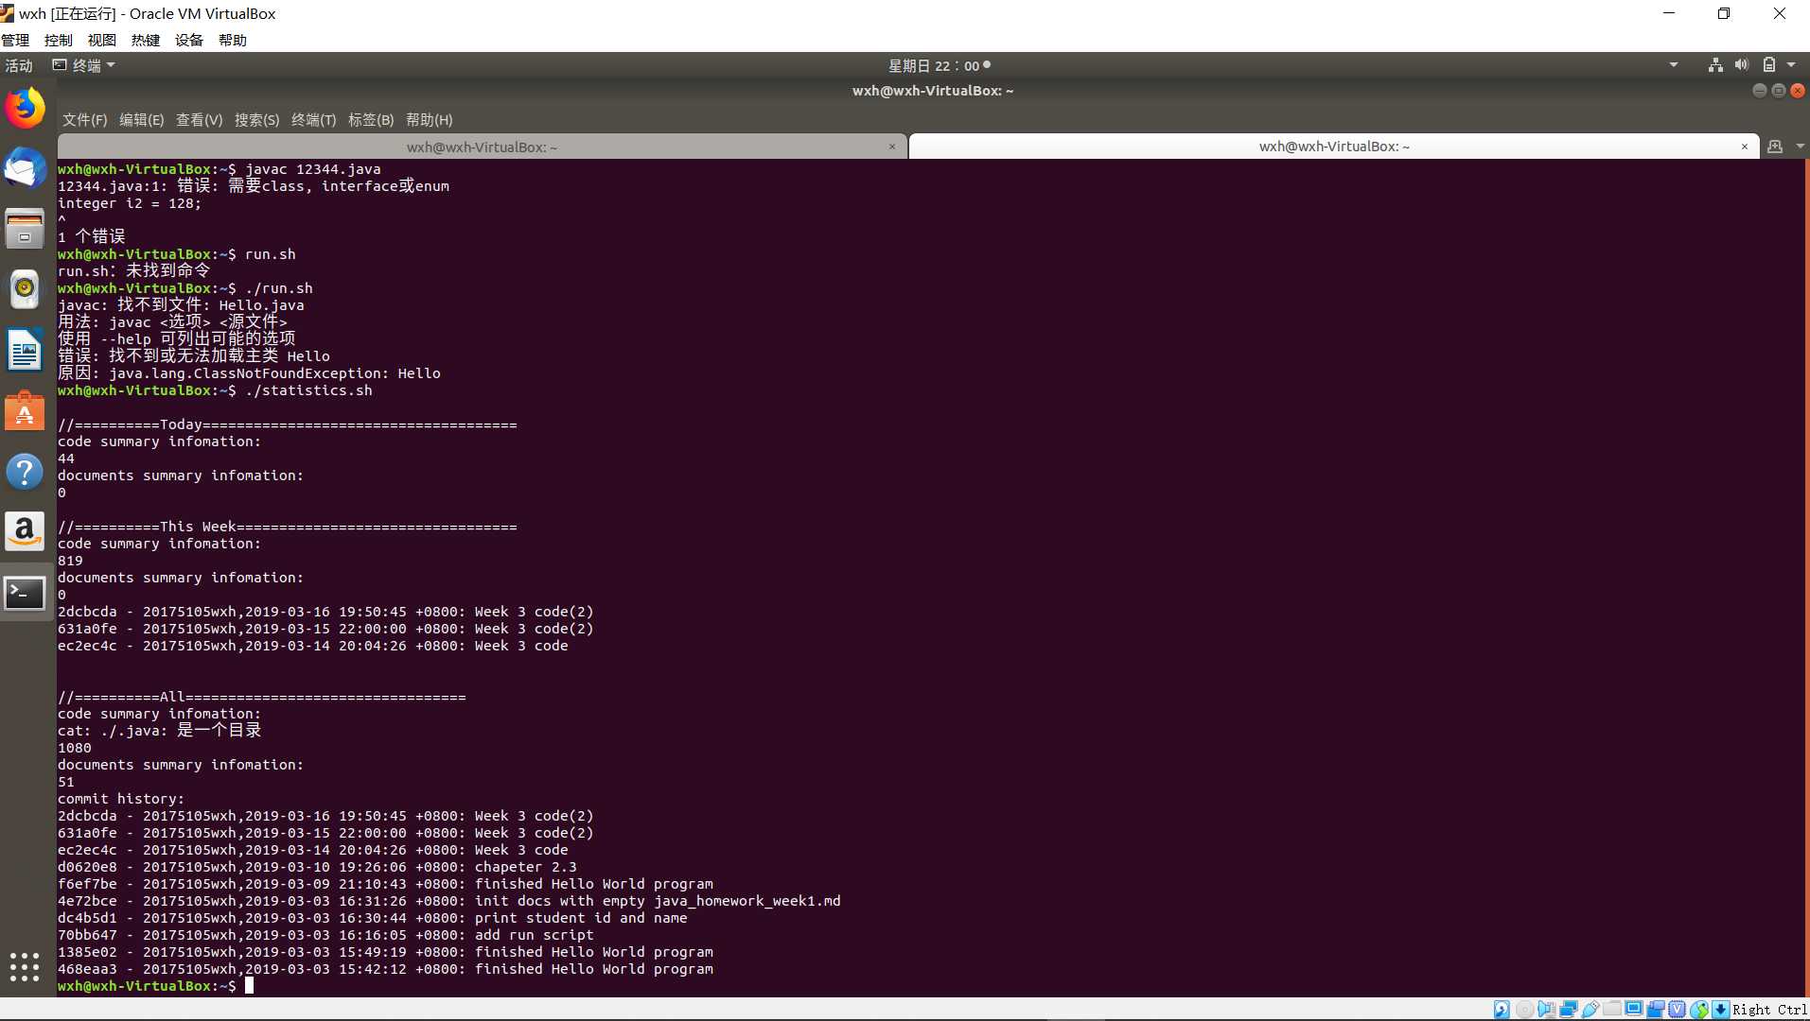
Task: Click the This Week section header
Action: 288,527
